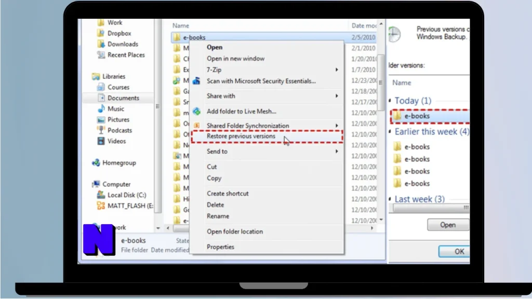Viewport: 532px width, 299px height.
Task: Choose Open folder location
Action: (x=235, y=232)
